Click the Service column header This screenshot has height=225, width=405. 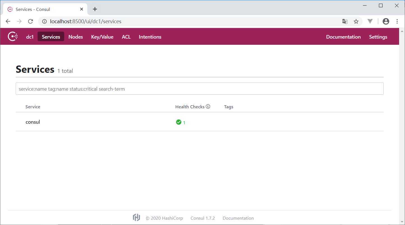[33, 107]
